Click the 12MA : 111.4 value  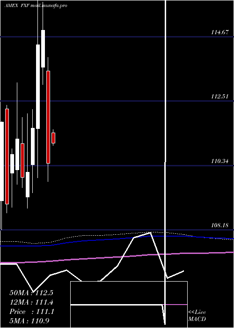31,302
